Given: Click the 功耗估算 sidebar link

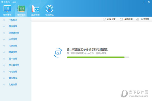Looking at the screenshot, I should coord(13,84).
